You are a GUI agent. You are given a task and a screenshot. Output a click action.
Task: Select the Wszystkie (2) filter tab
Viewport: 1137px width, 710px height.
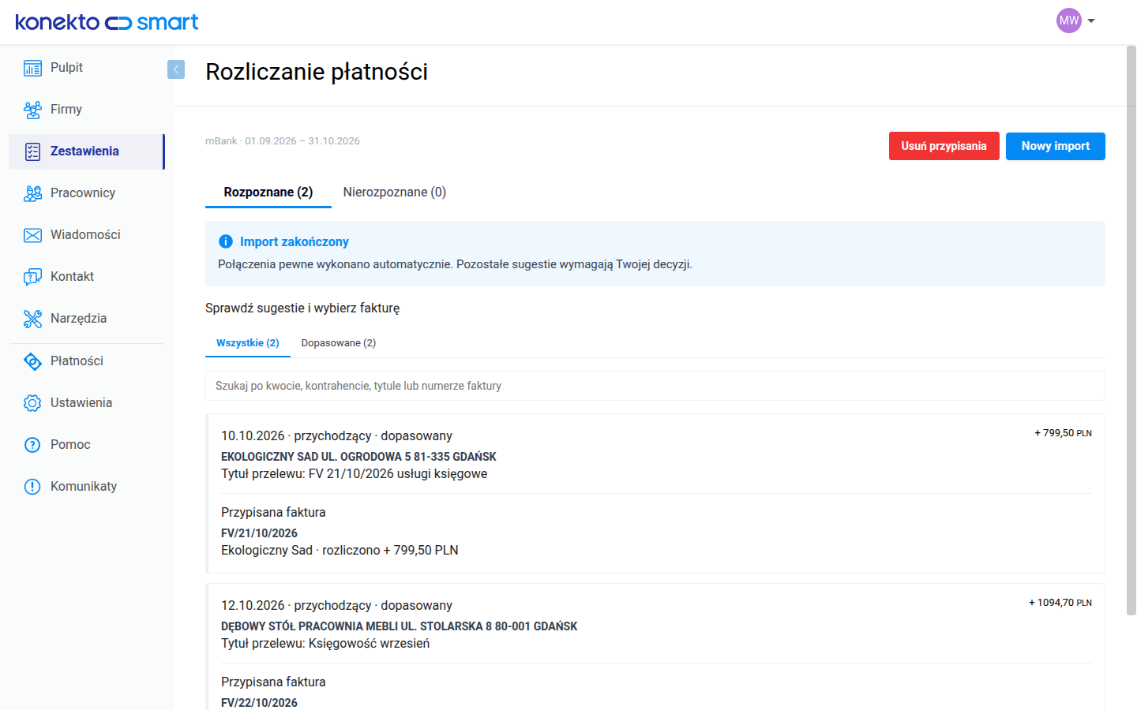[x=248, y=343]
